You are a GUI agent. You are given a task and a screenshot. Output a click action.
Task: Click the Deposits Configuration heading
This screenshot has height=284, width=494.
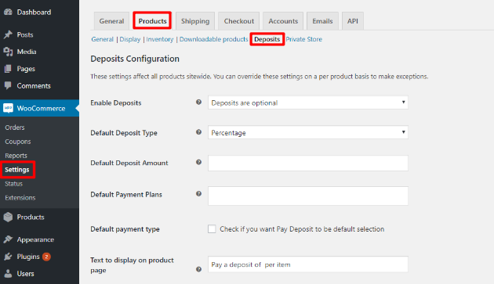coord(135,59)
